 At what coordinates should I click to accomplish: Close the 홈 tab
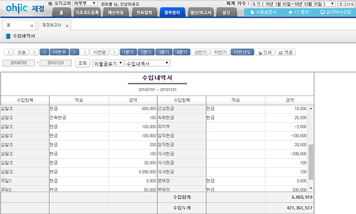pos(32,26)
